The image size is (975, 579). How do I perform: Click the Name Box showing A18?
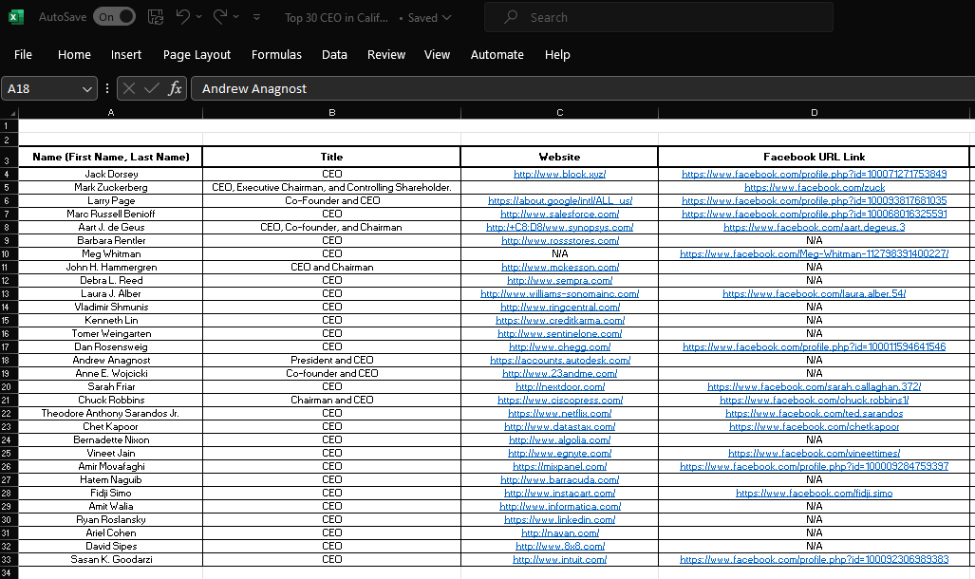[x=41, y=88]
